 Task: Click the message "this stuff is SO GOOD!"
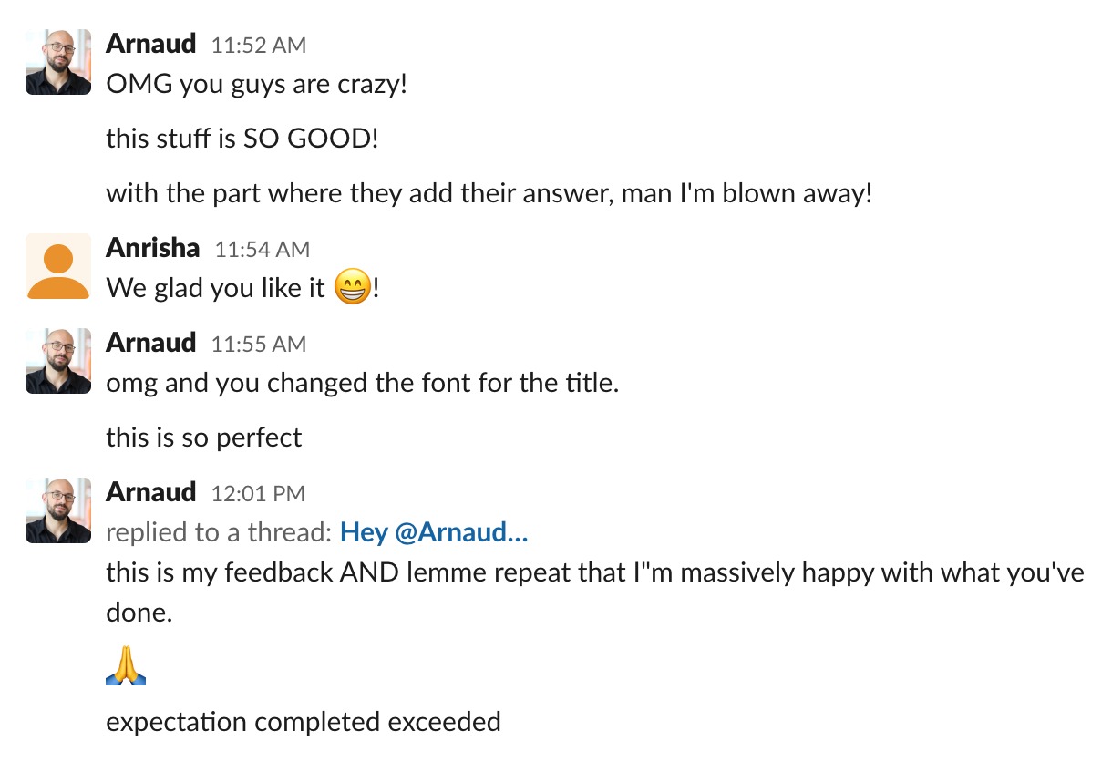(x=242, y=139)
